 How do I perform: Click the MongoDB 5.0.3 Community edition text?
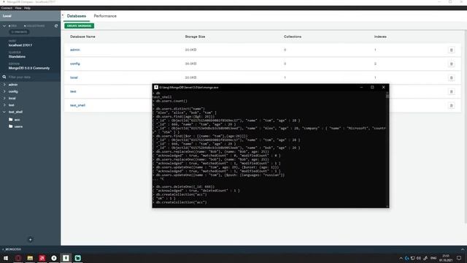29,68
